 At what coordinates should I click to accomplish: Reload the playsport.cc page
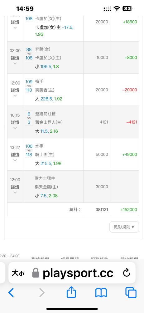pos(127,273)
